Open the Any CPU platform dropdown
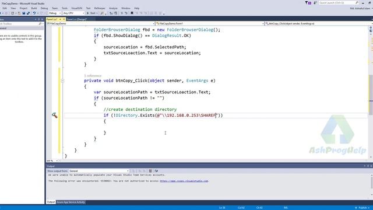 [x=74, y=13]
